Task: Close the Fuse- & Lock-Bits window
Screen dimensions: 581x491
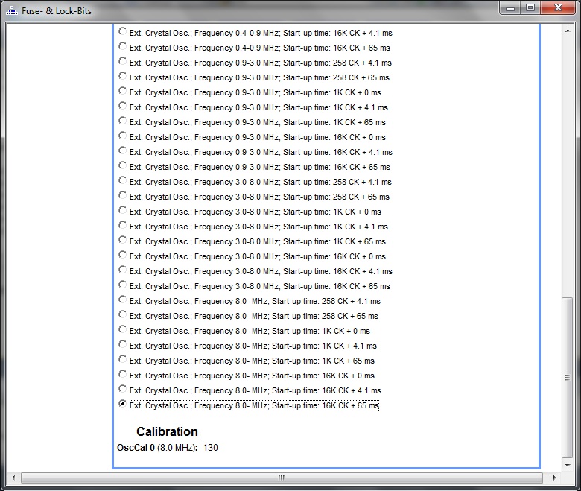Action: click(x=558, y=7)
